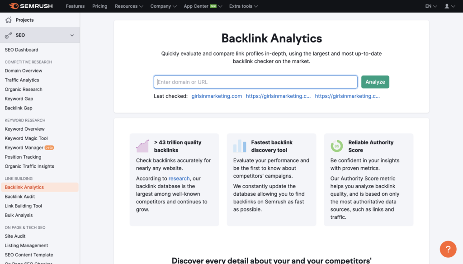Open Features in the top navigation
The width and height of the screenshot is (463, 264).
click(75, 6)
